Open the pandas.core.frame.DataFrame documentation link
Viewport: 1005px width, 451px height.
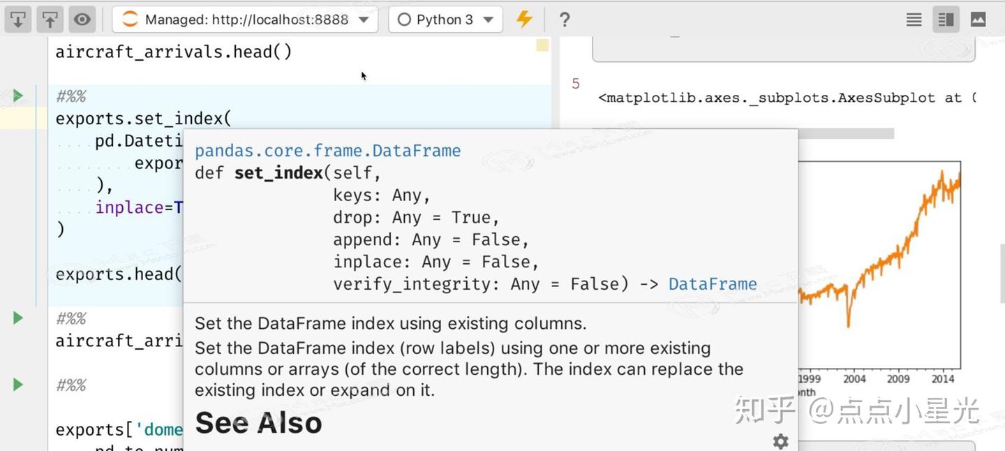point(328,150)
